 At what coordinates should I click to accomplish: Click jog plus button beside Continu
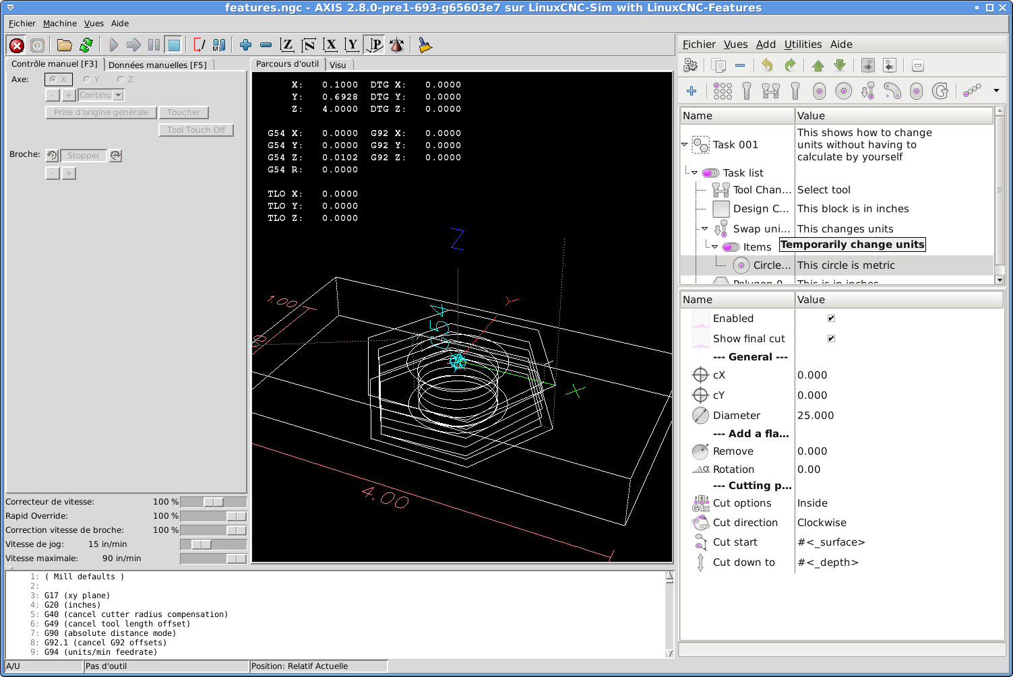pyautogui.click(x=69, y=96)
